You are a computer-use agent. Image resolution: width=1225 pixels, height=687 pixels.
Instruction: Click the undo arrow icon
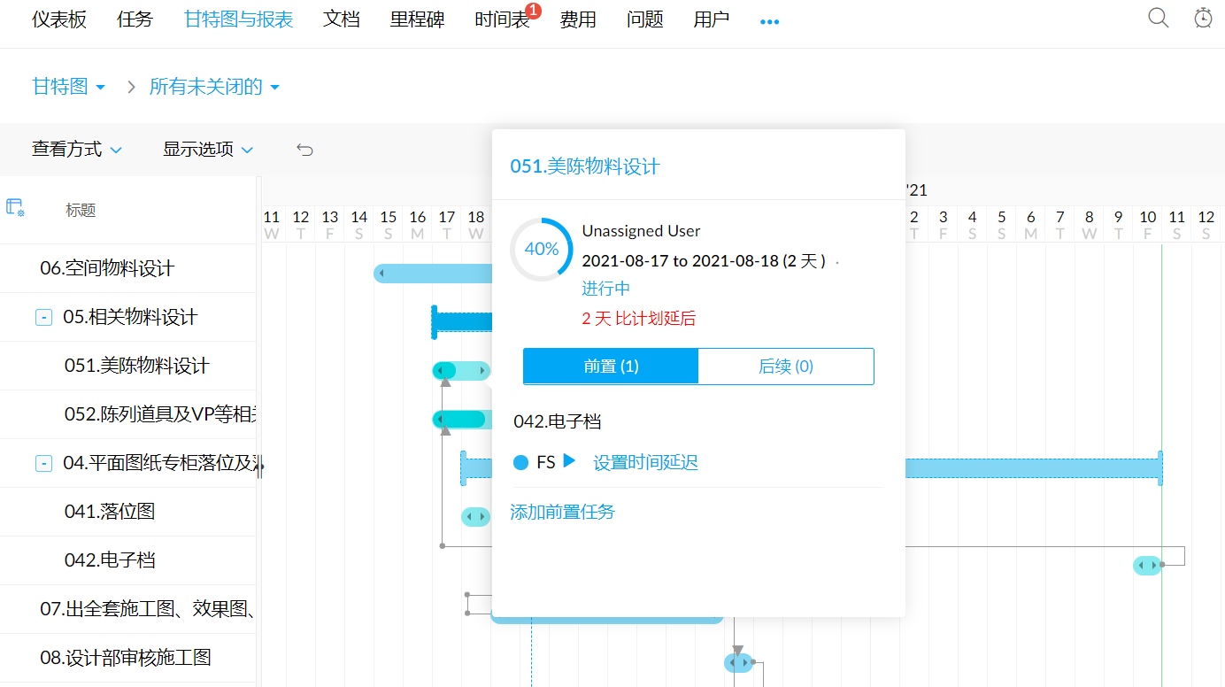304,150
